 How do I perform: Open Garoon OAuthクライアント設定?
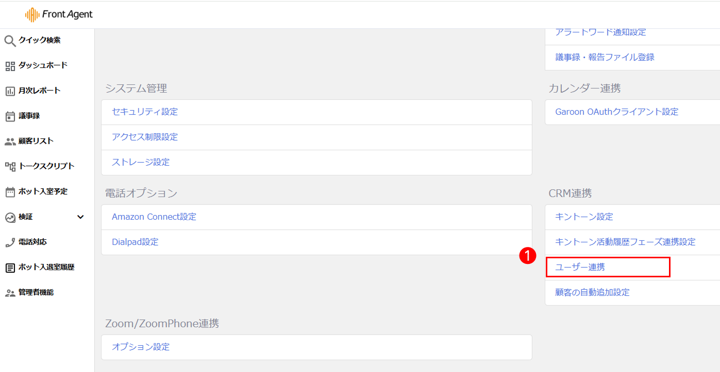pos(617,112)
